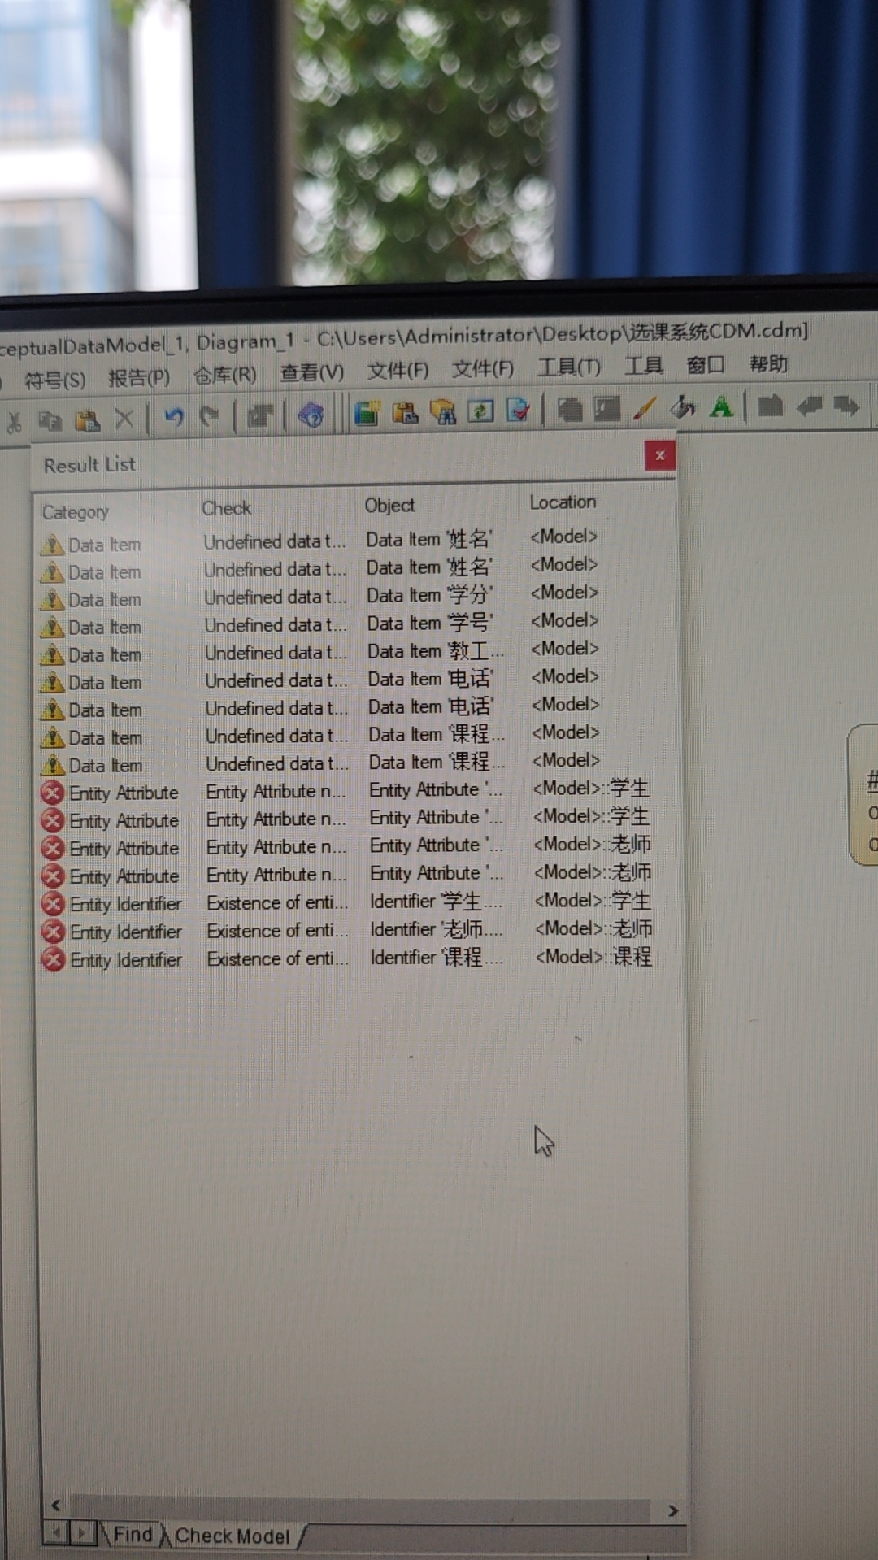Click the Paste clipboard toolbar icon
The image size is (878, 1560).
click(87, 420)
